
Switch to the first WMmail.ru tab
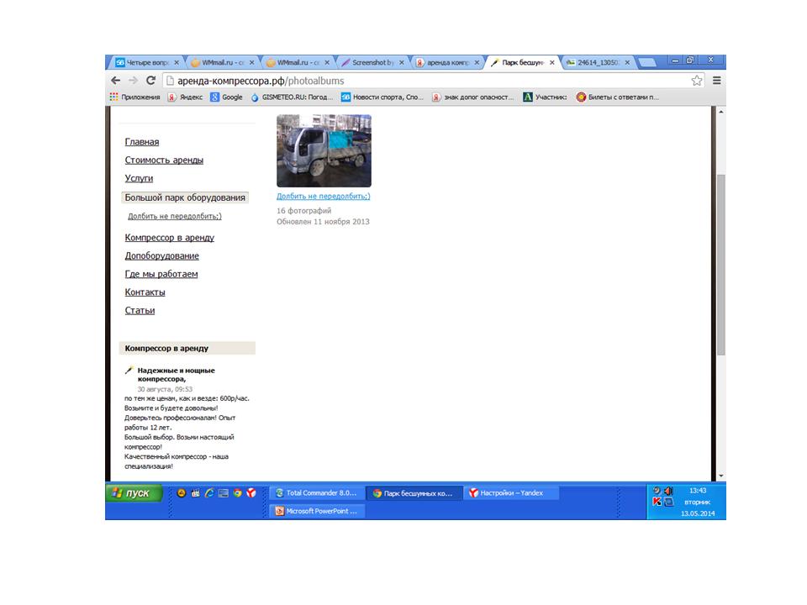222,62
